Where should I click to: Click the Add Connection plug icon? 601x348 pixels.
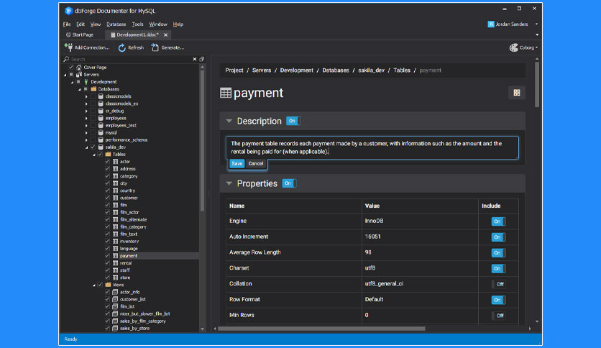(x=68, y=47)
